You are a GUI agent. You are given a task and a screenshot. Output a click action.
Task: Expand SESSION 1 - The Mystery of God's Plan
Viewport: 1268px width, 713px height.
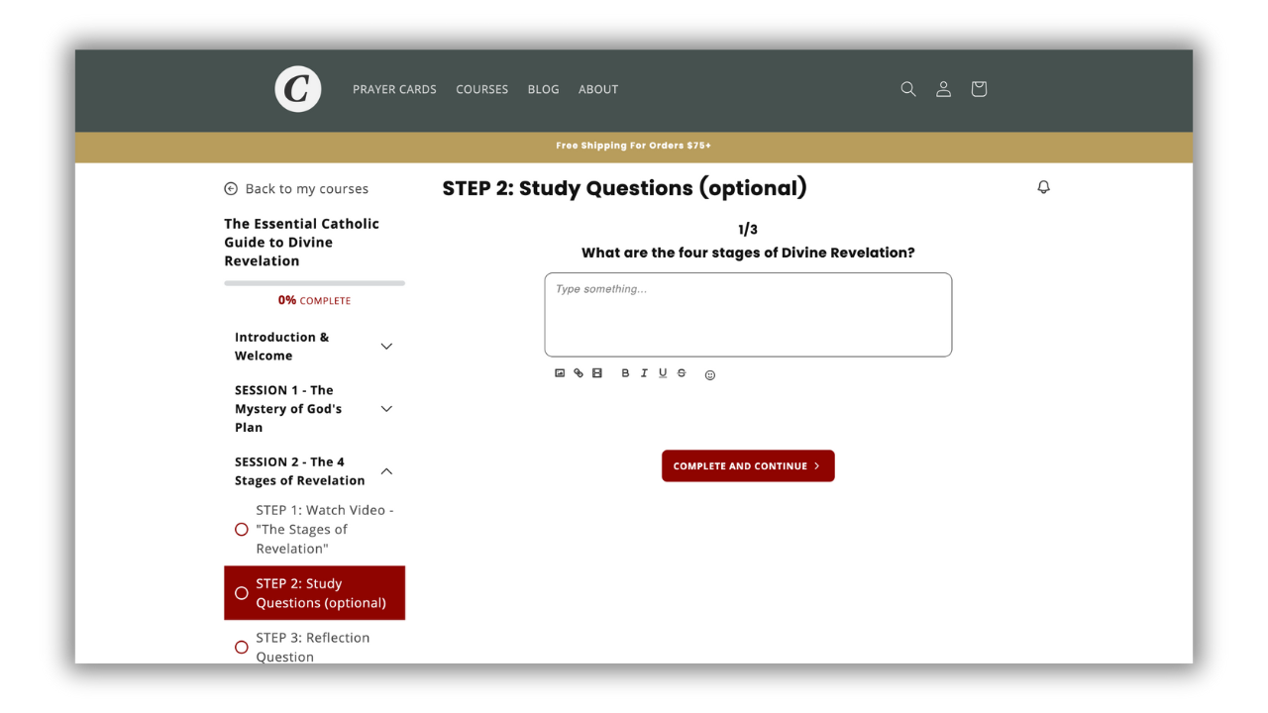pos(386,409)
